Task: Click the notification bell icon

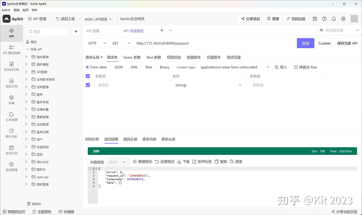Action: pyautogui.click(x=334, y=19)
